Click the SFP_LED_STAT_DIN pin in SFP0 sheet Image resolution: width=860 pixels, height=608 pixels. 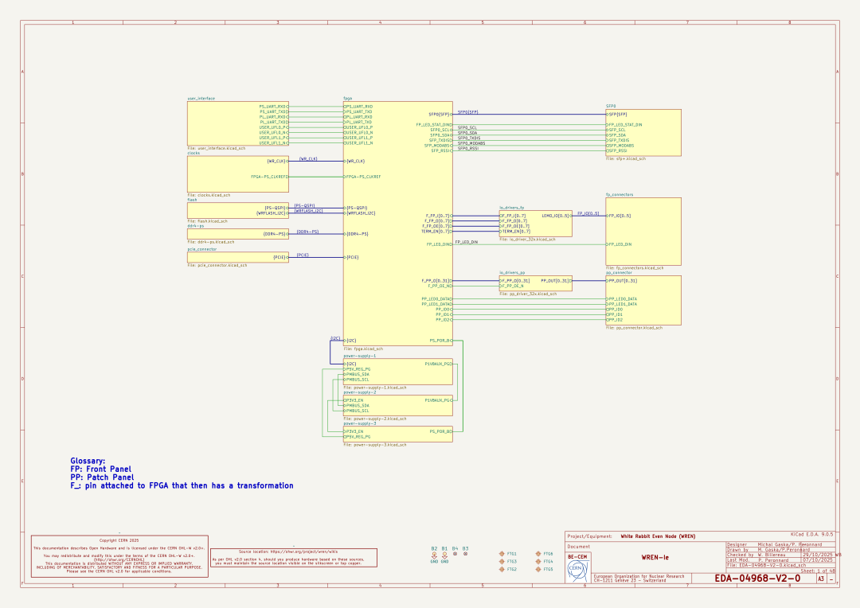point(625,125)
